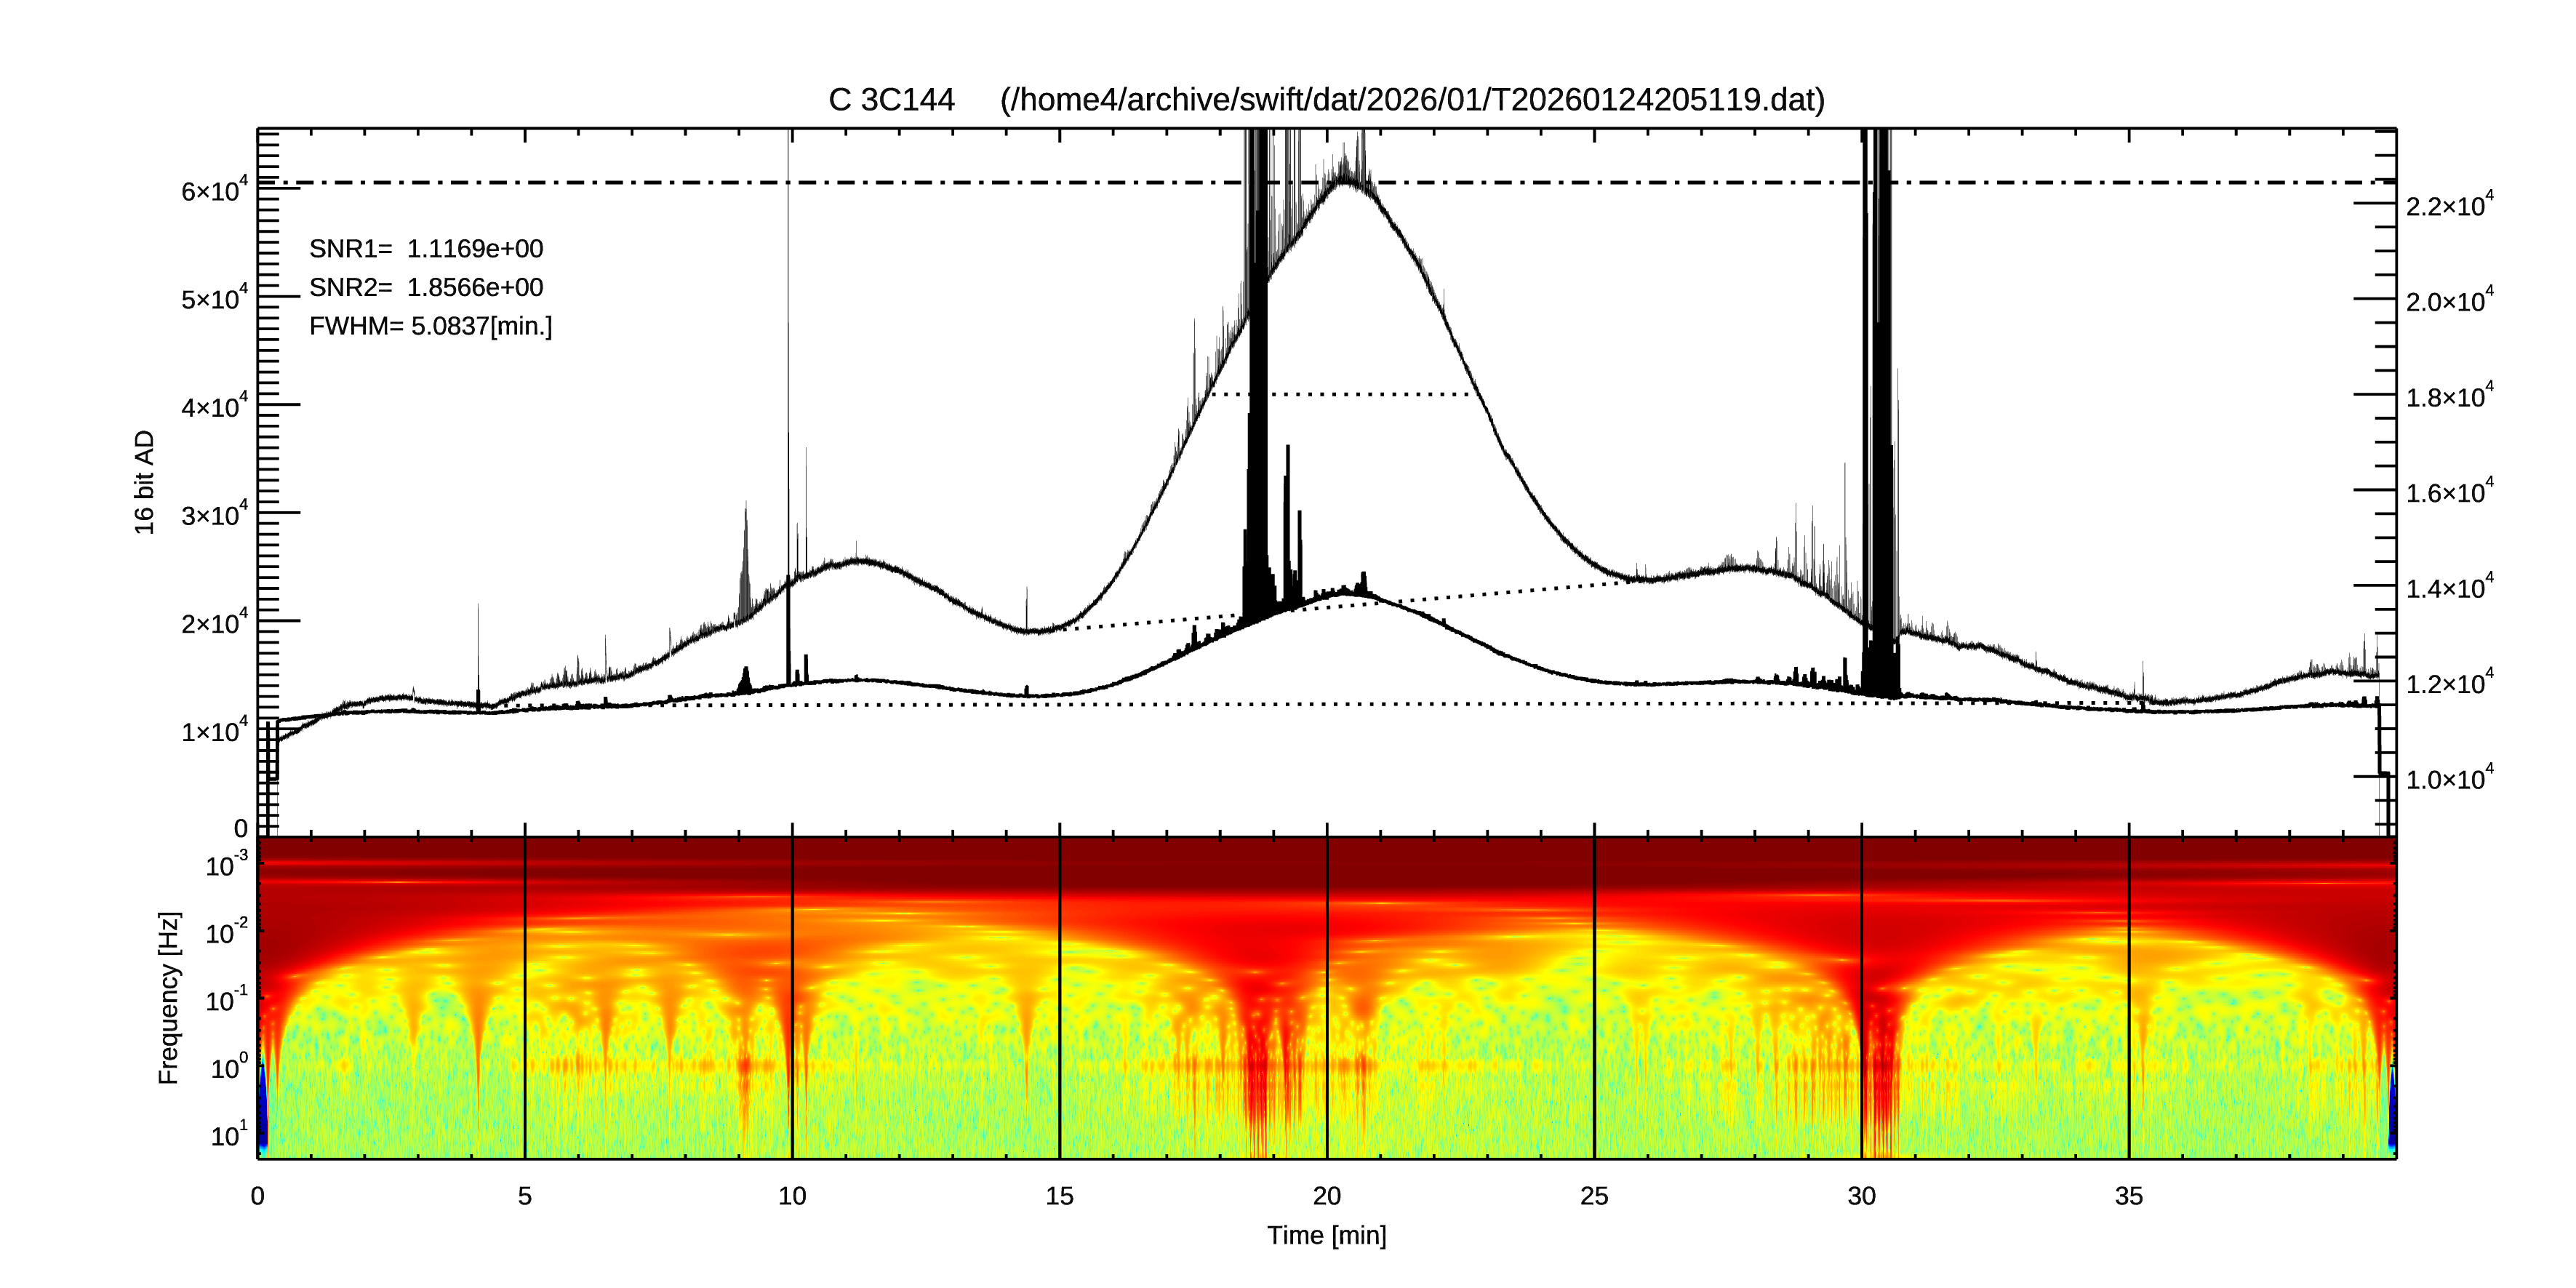Click the SNR2= 1.8566e+00 label
Screen dimensions: 2576x1288
pos(426,287)
